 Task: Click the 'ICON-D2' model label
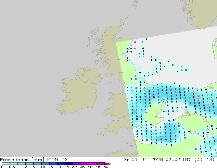tap(57, 160)
